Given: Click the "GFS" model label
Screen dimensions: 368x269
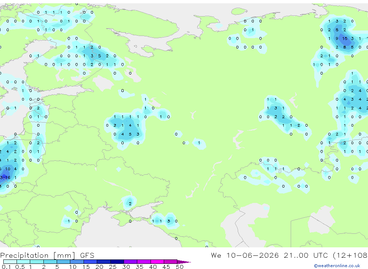Looking at the screenshot, I should [87, 255].
